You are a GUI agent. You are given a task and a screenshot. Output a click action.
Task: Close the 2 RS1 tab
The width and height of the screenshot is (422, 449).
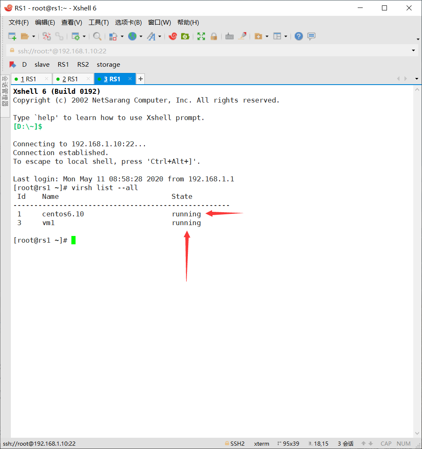pyautogui.click(x=88, y=79)
